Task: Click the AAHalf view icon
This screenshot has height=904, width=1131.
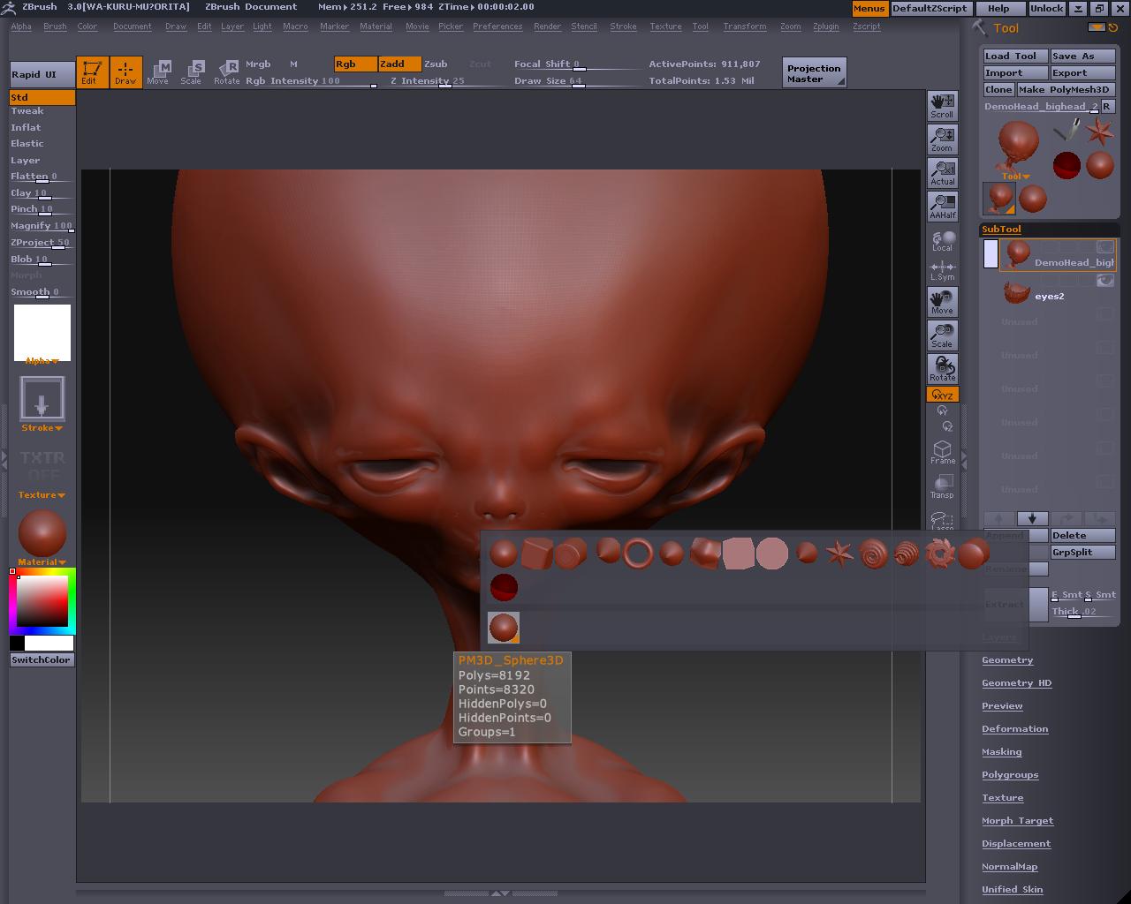Action: click(942, 206)
